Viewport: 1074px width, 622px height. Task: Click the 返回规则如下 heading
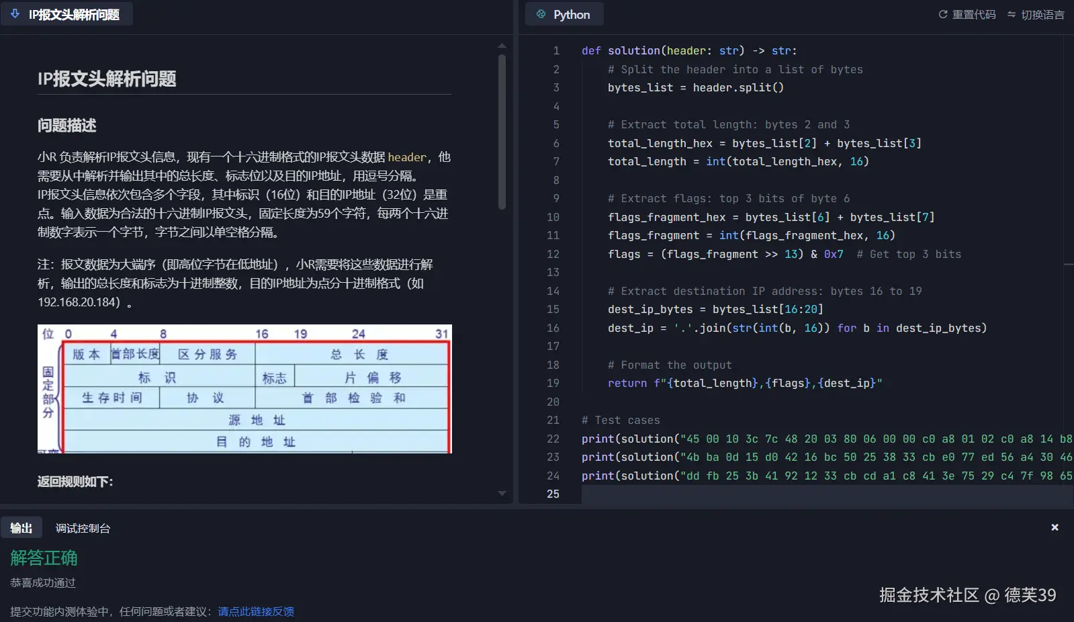[x=75, y=482]
